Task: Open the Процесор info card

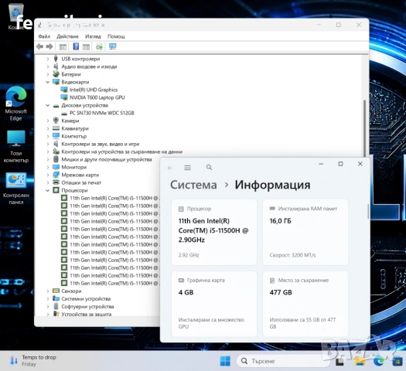Action: click(214, 232)
